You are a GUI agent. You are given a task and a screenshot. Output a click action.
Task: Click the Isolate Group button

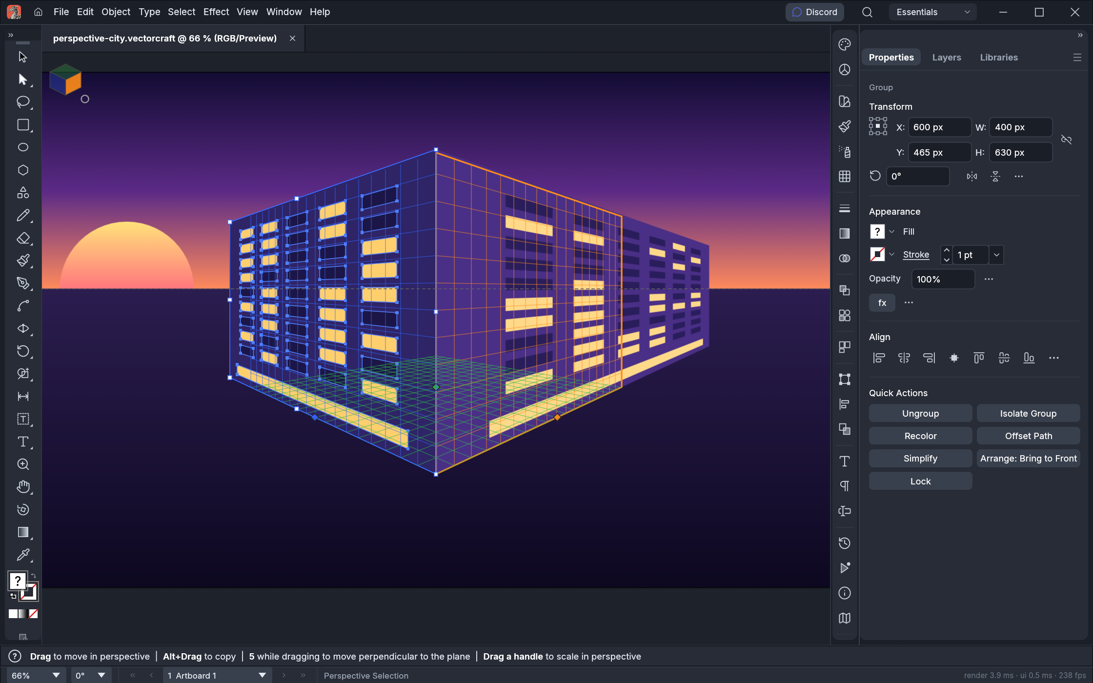pyautogui.click(x=1028, y=414)
